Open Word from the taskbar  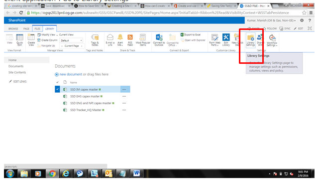click(136, 174)
